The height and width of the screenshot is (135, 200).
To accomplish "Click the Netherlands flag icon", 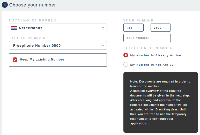I will [14, 28].
